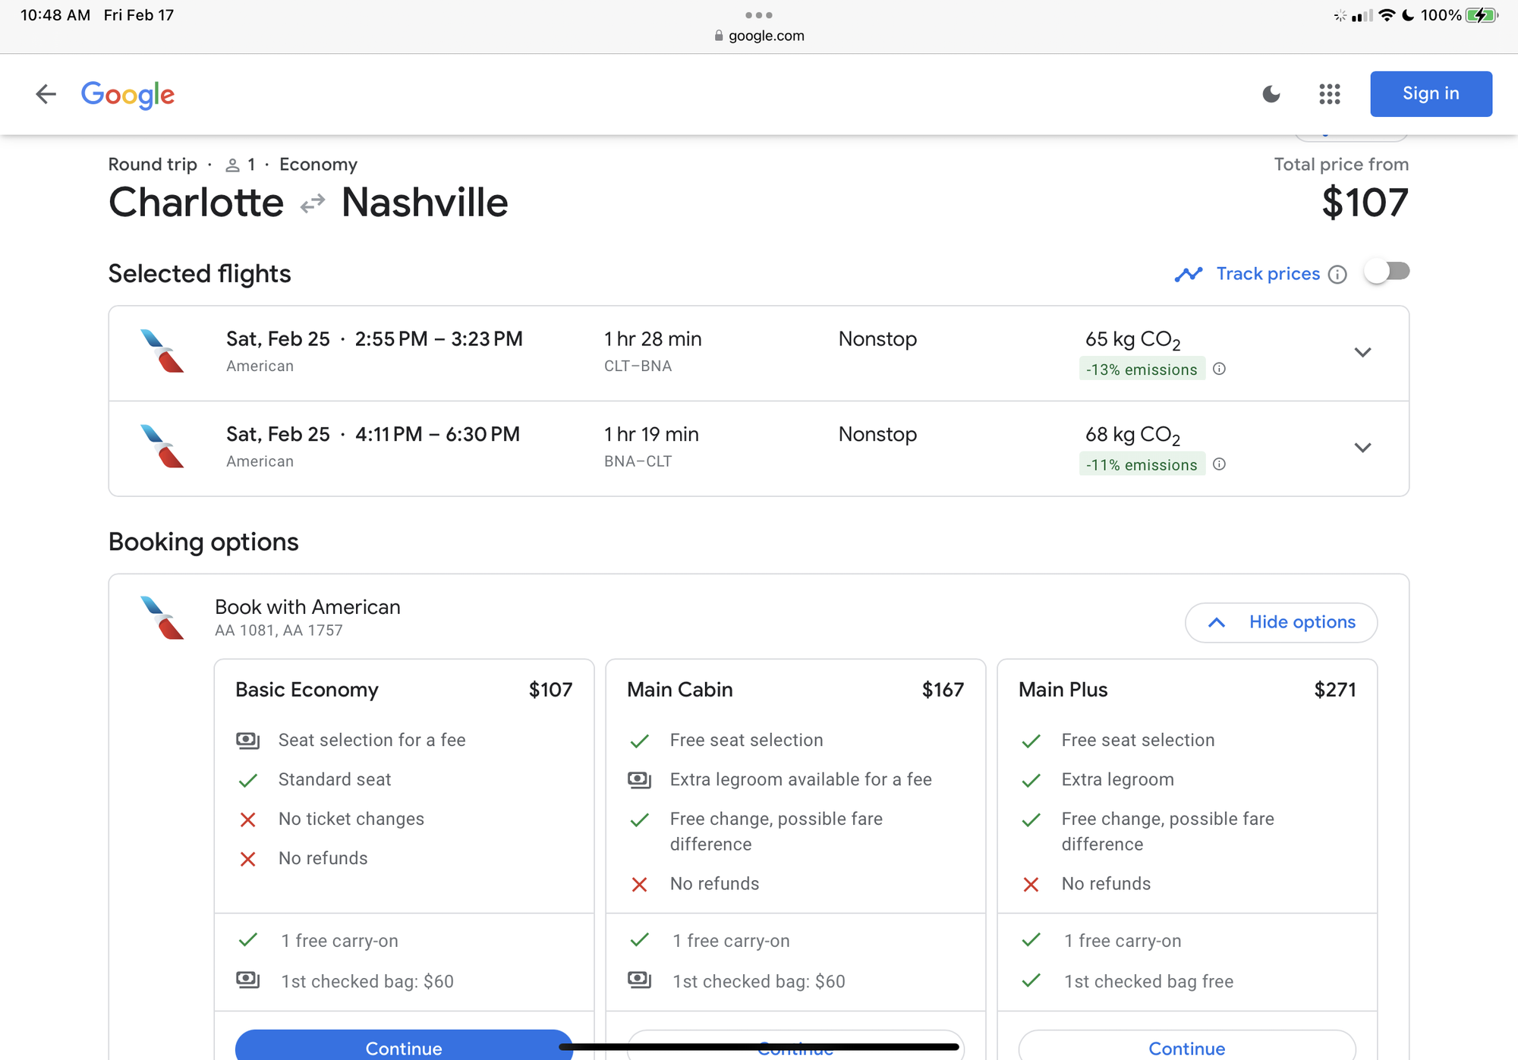Image resolution: width=1518 pixels, height=1060 pixels.
Task: Open info icon beside -13% emissions
Action: pos(1219,370)
